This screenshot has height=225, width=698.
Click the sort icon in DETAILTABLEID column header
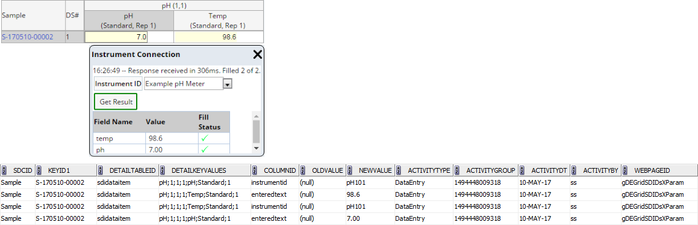click(x=101, y=170)
